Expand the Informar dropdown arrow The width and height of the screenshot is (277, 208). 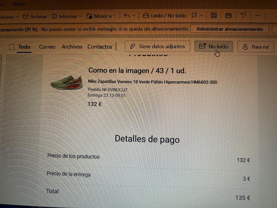point(80,16)
